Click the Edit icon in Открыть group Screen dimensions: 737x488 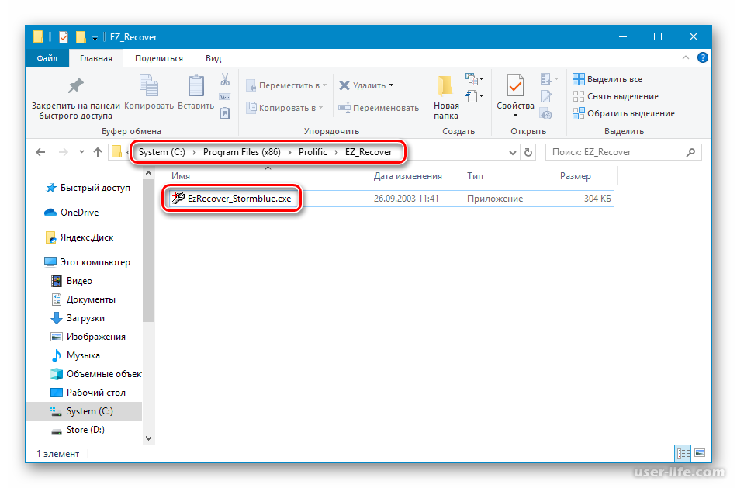point(546,96)
